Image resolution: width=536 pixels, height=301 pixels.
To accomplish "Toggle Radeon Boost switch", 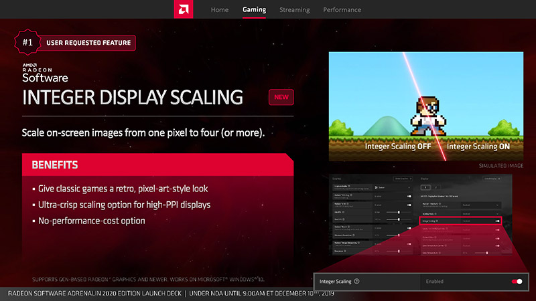I will coord(409,228).
